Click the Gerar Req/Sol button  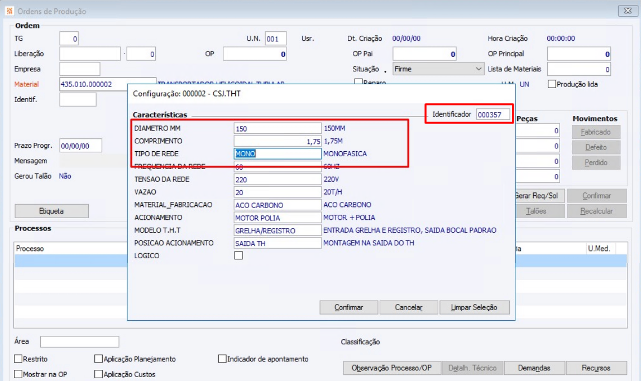(540, 196)
